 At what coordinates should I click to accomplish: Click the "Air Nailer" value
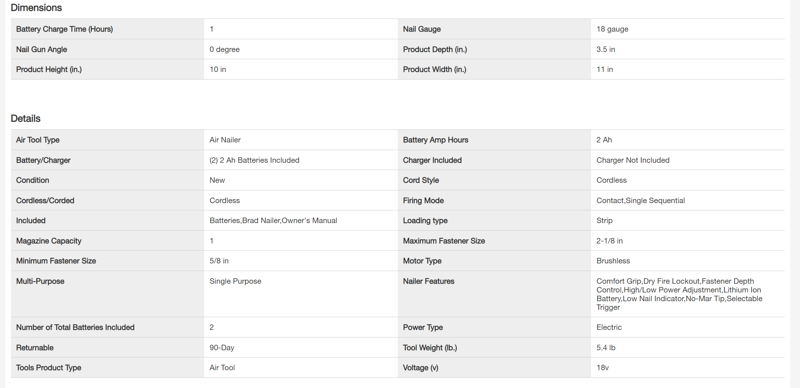pyautogui.click(x=225, y=140)
